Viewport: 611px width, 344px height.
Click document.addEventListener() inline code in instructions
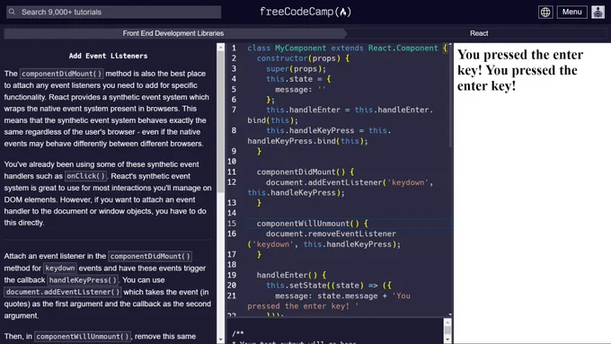click(63, 292)
